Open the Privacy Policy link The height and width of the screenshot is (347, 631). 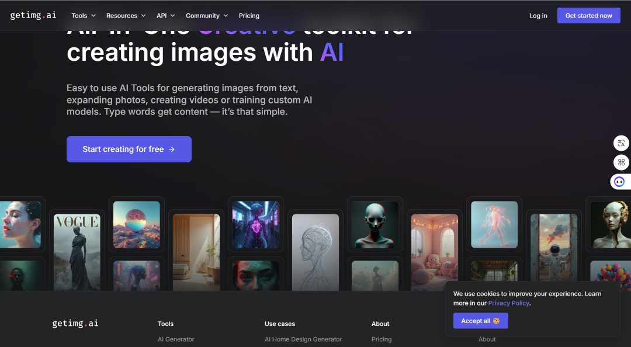(509, 303)
